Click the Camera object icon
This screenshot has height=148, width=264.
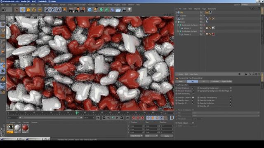coord(124,10)
